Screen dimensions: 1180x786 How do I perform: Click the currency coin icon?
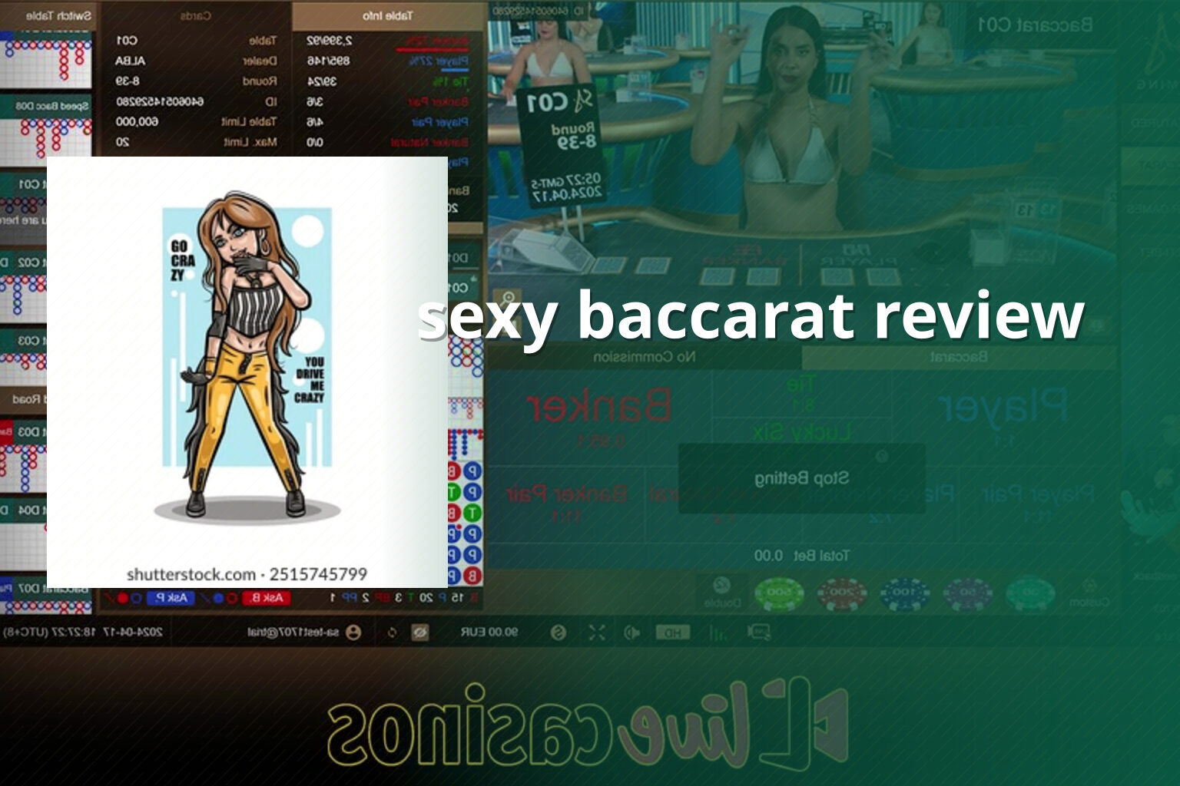point(559,632)
